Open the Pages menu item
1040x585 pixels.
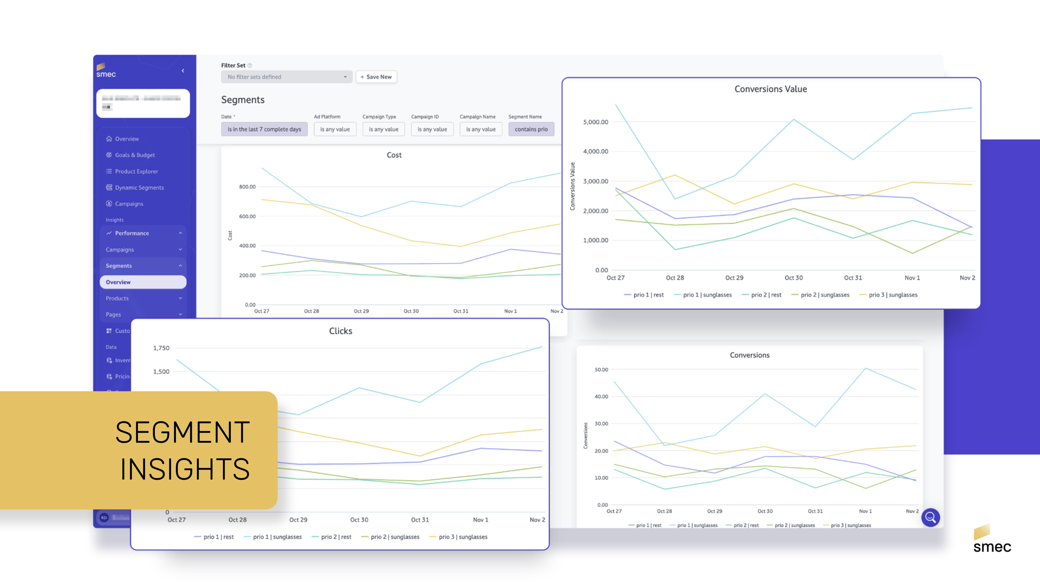click(114, 314)
